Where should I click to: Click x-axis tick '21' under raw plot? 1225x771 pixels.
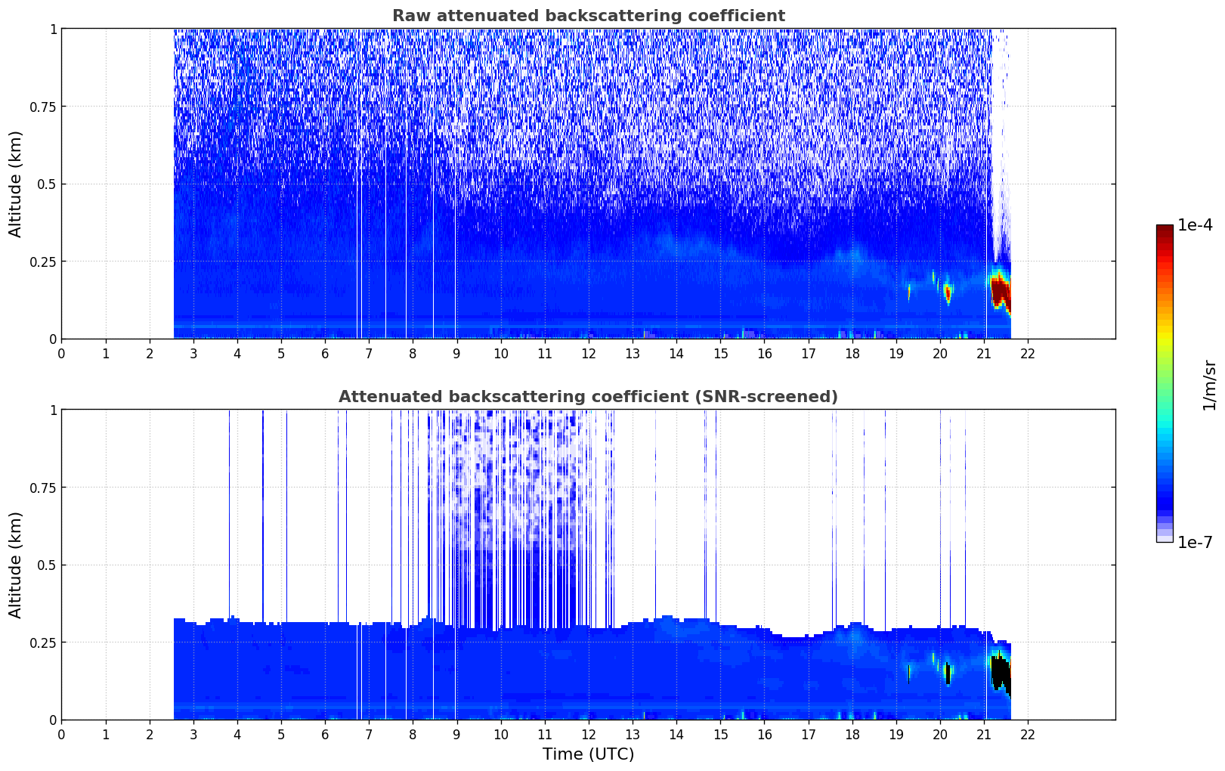point(984,353)
